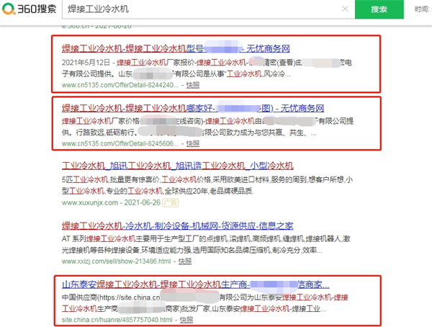
Task: Click snippet text starting AT 系列焊接工业冷水机
Action: (x=206, y=244)
